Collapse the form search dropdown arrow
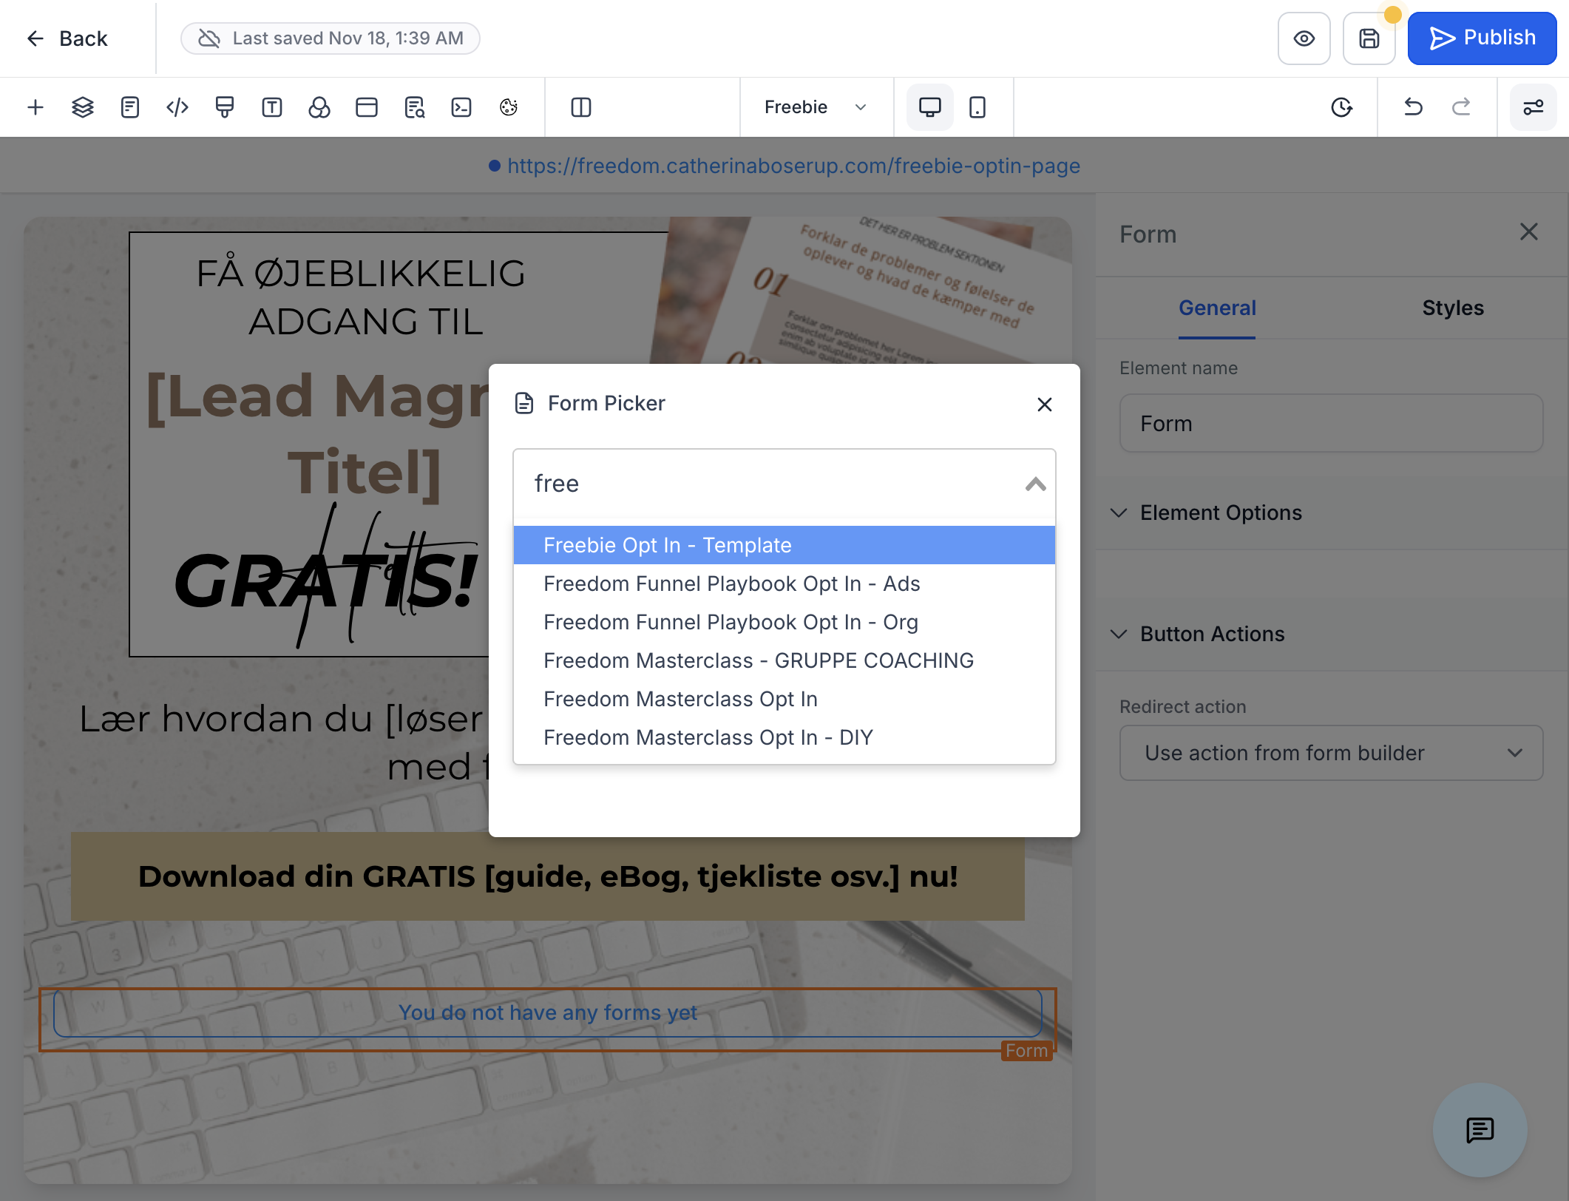Viewport: 1569px width, 1201px height. click(x=1035, y=484)
